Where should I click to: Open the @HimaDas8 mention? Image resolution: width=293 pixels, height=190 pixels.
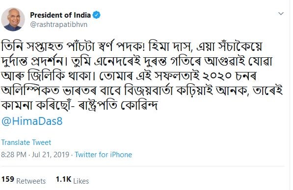[x=32, y=121]
